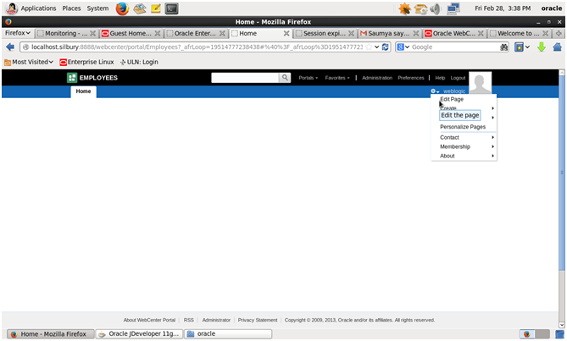Switch to the Guest Home browser tab

point(131,33)
